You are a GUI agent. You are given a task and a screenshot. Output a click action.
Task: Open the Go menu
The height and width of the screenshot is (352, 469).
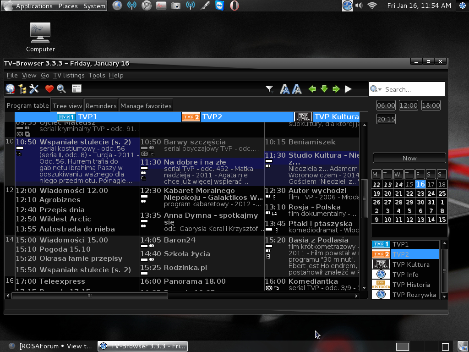pyautogui.click(x=45, y=76)
